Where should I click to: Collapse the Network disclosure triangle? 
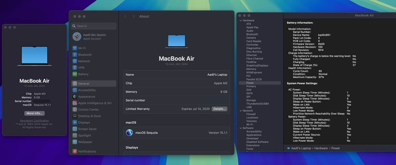coord(240,111)
